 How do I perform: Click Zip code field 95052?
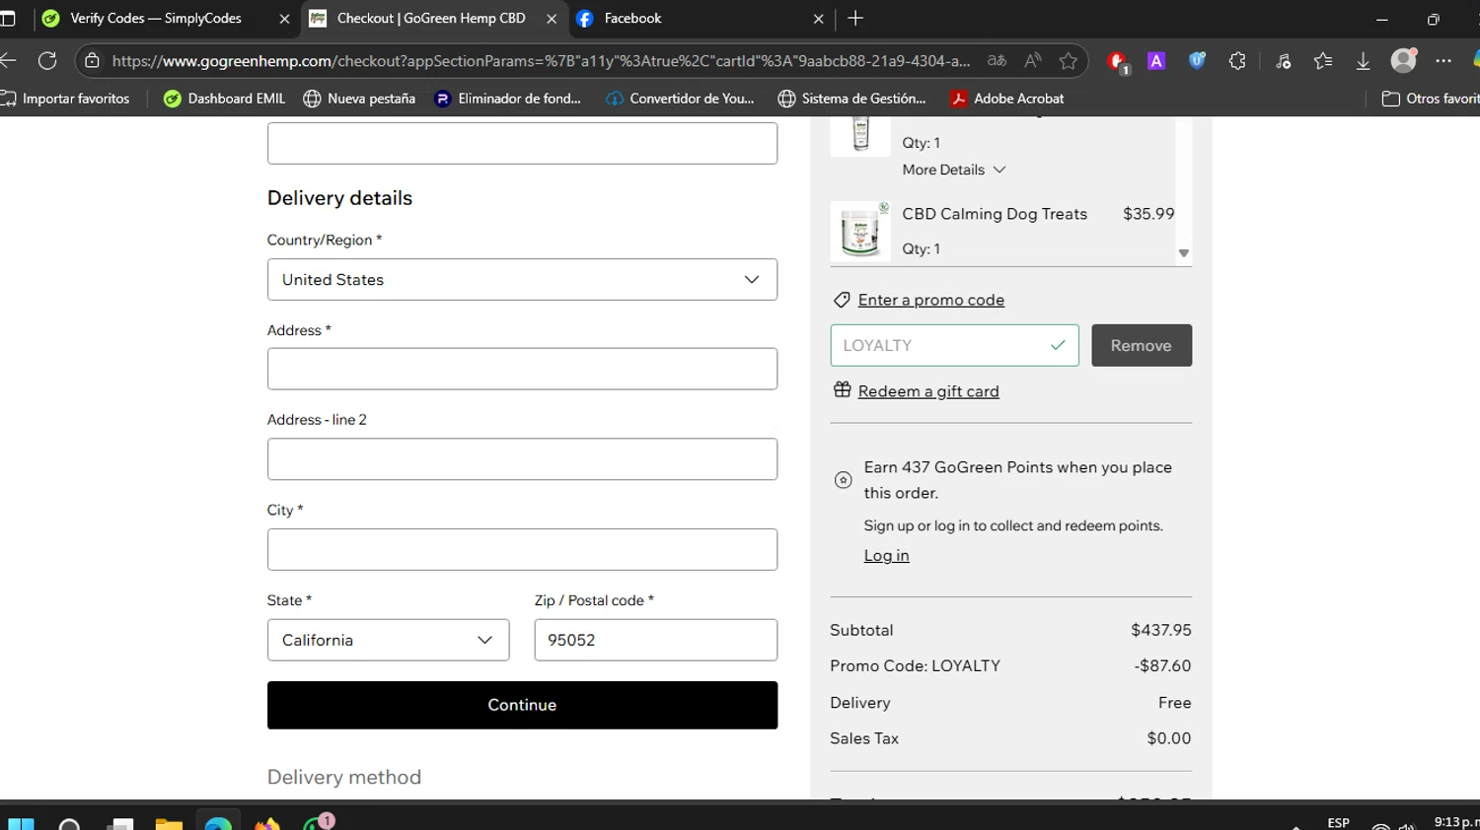tap(655, 640)
